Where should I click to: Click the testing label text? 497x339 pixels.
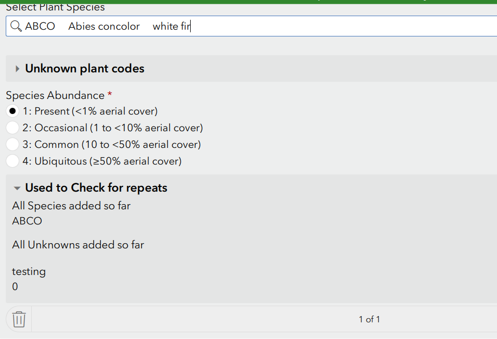pyautogui.click(x=29, y=271)
